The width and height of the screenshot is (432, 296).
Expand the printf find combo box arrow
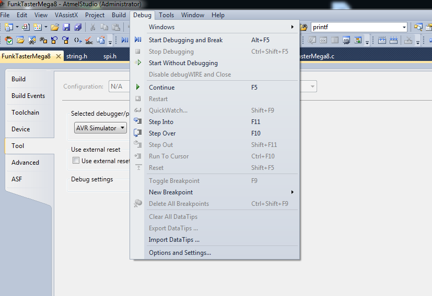pyautogui.click(x=404, y=27)
